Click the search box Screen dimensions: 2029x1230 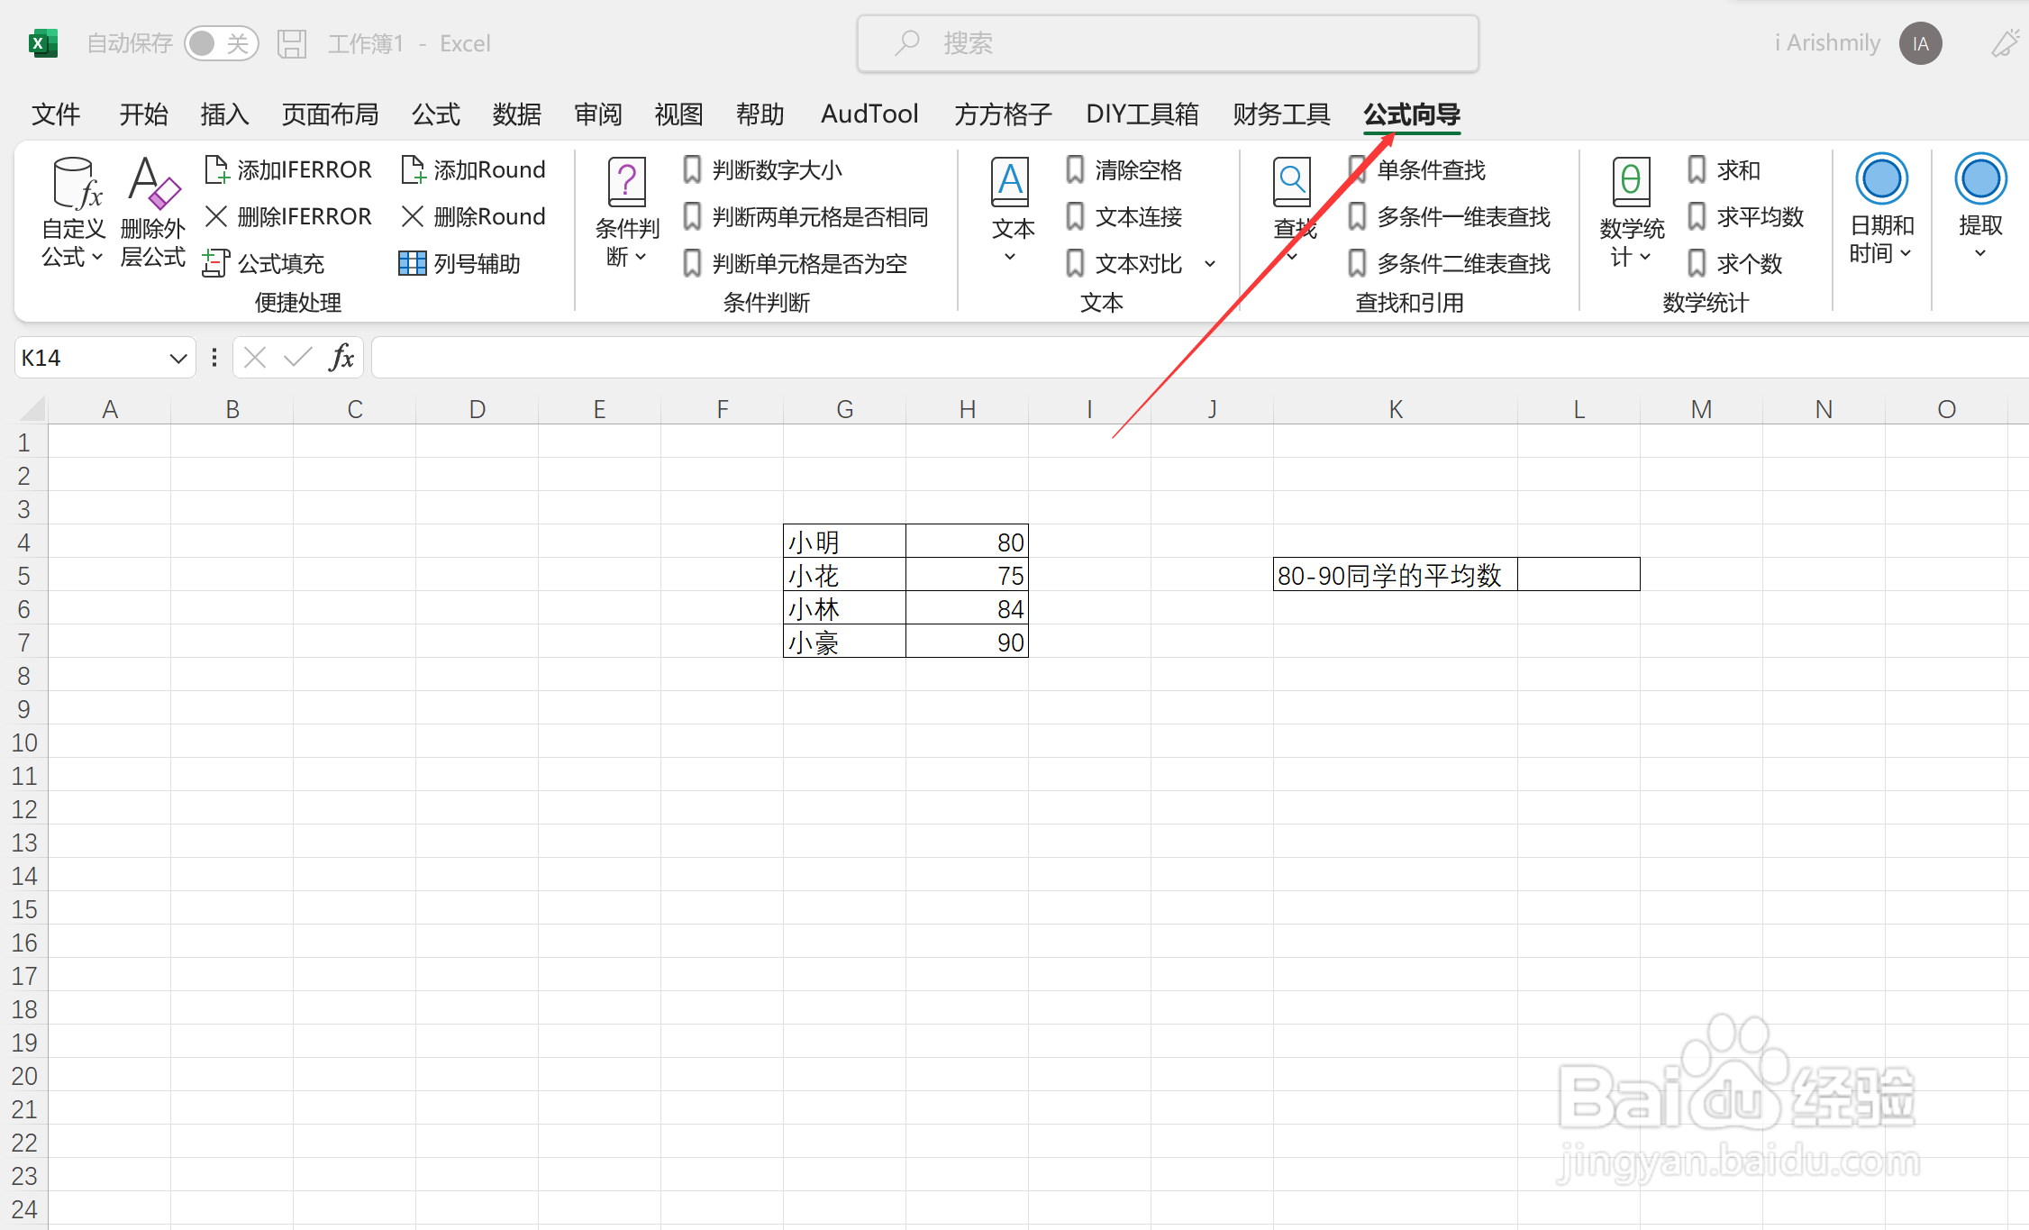click(x=1168, y=43)
